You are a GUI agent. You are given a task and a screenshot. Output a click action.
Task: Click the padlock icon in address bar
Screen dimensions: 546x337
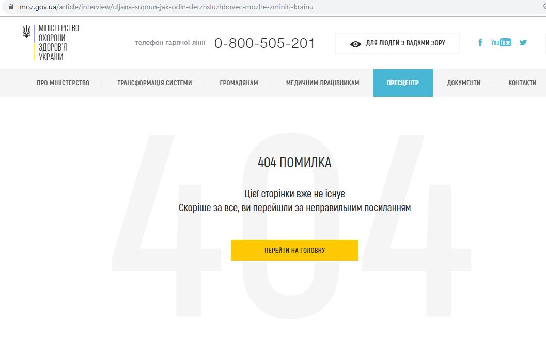(x=11, y=7)
